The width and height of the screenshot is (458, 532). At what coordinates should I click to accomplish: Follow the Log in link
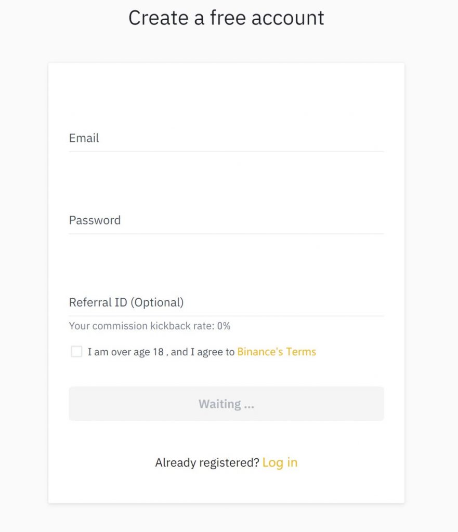tap(280, 462)
